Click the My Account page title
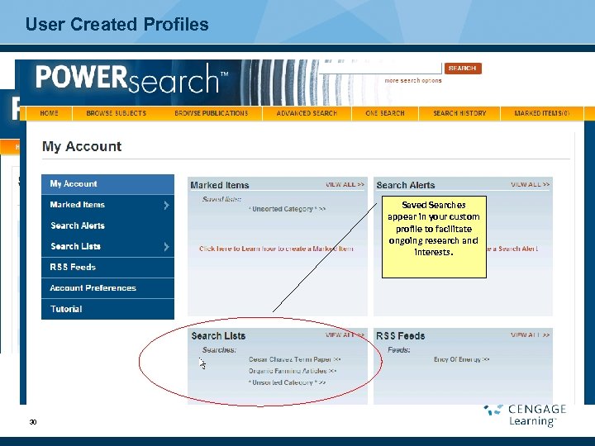Screen dimensions: 595x446 [x=82, y=146]
